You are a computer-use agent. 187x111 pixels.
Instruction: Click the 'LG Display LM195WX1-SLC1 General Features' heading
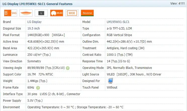[x=38, y=4]
